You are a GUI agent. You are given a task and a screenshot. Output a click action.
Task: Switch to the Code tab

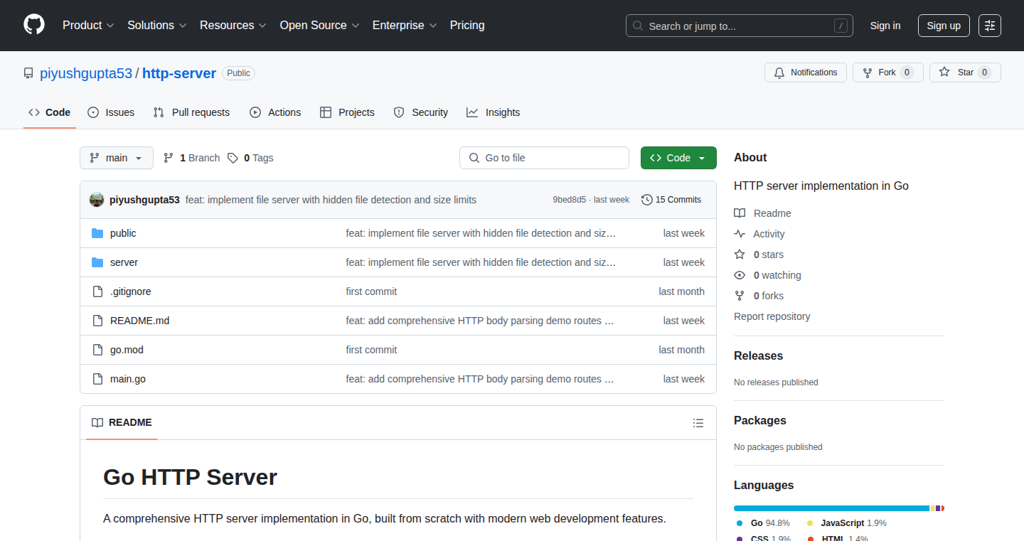[50, 112]
